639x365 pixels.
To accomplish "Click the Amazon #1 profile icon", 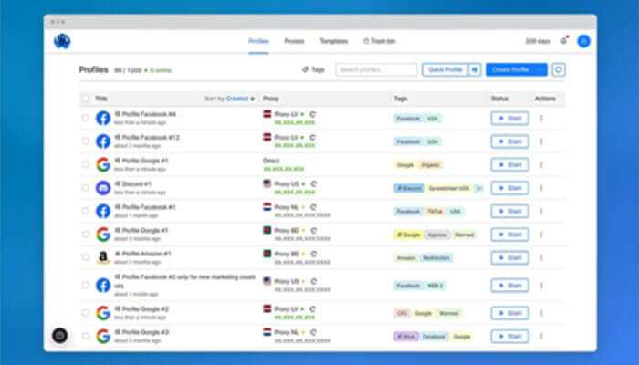I will [103, 257].
